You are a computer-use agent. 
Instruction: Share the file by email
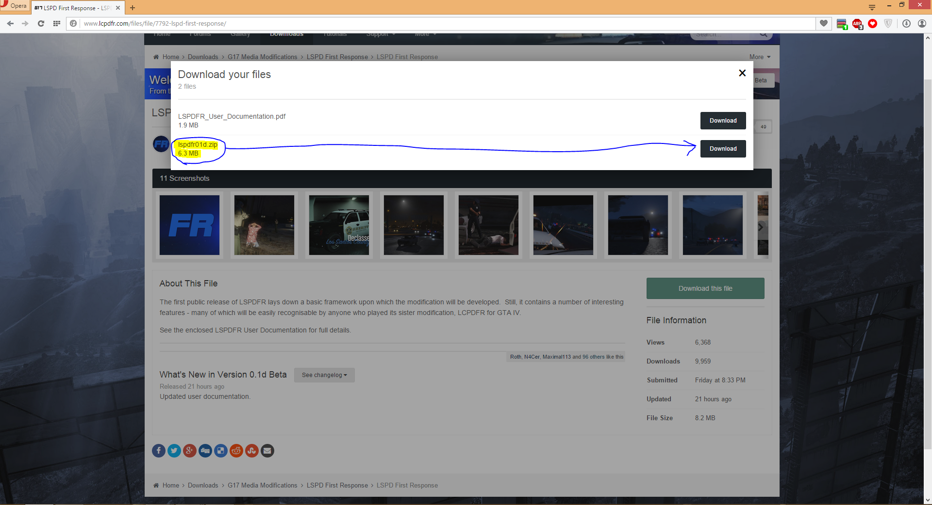point(267,451)
